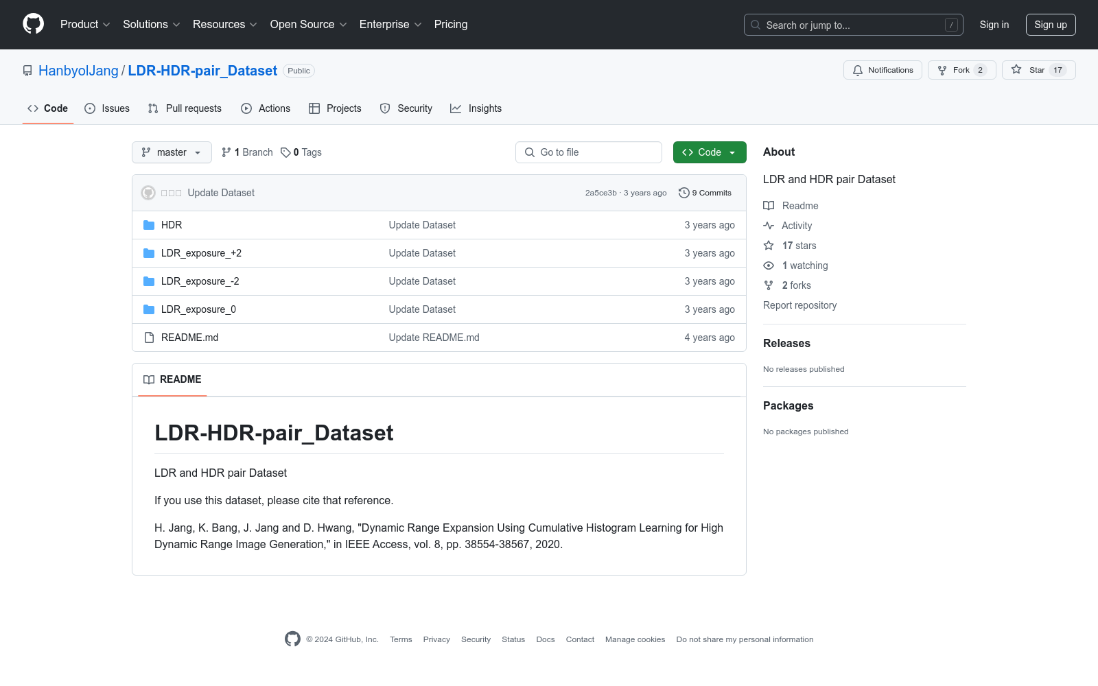The width and height of the screenshot is (1098, 686).
Task: Open the 9 Commits link
Action: pyautogui.click(x=705, y=193)
